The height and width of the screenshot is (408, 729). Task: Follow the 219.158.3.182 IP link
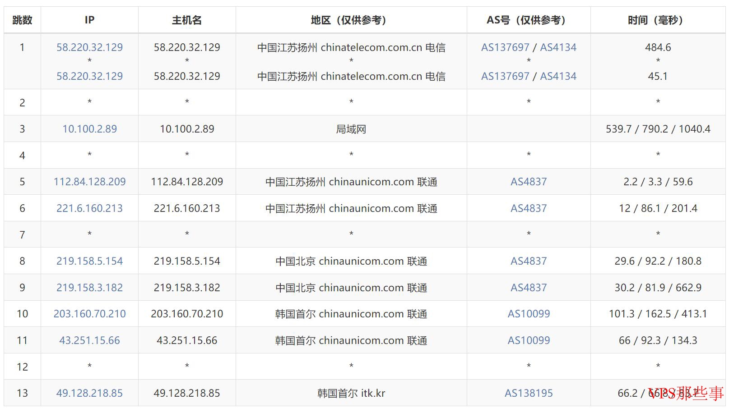(89, 288)
